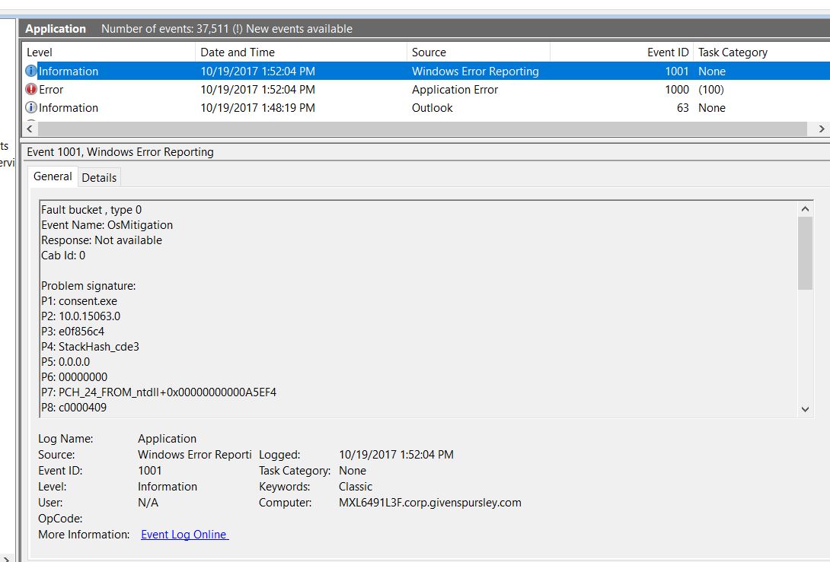Screen dimensions: 830x562
Task: Click the Information icon on Windows Error Reporting row
Action: click(31, 71)
